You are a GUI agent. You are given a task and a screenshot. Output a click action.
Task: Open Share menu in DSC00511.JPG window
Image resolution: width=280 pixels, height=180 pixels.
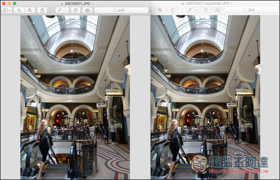coord(42,10)
